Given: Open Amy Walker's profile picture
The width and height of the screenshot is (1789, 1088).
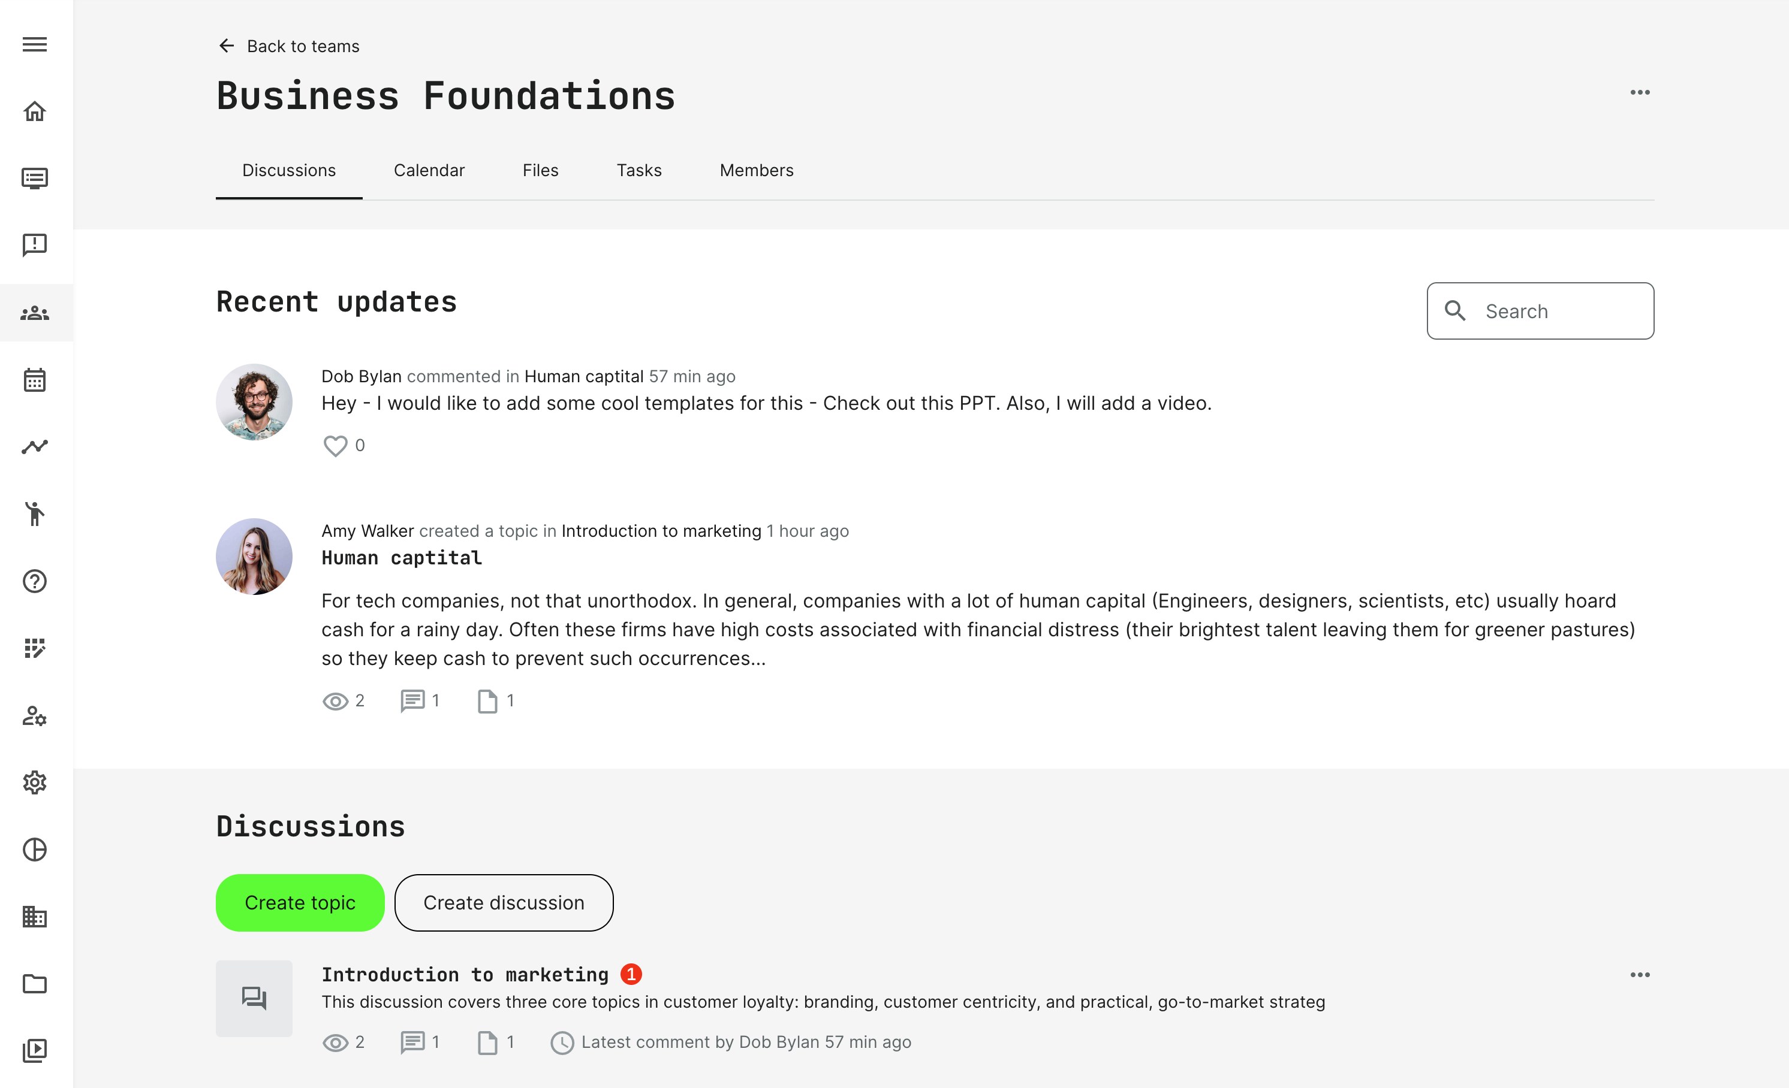Looking at the screenshot, I should click(254, 557).
